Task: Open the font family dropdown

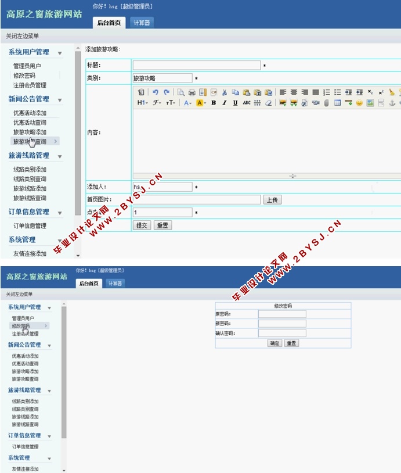Action: pos(157,103)
